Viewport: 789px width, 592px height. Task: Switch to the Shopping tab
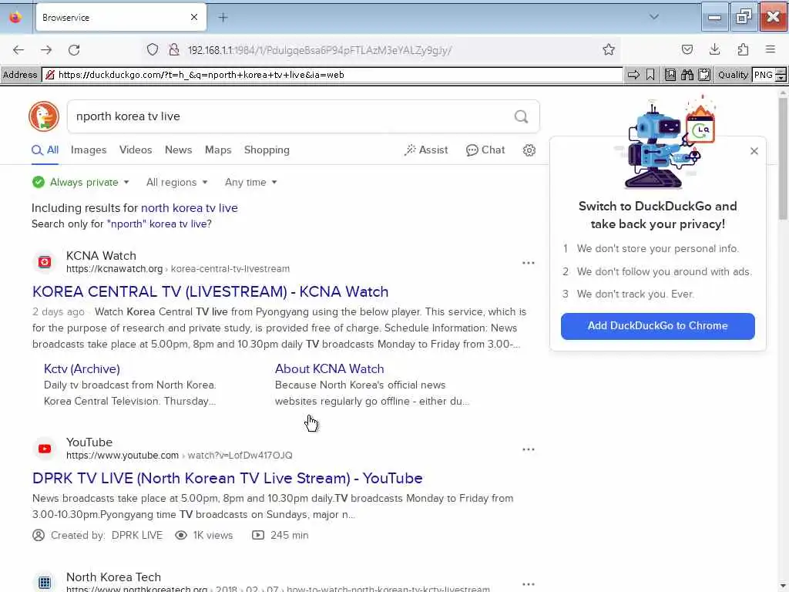pos(267,150)
